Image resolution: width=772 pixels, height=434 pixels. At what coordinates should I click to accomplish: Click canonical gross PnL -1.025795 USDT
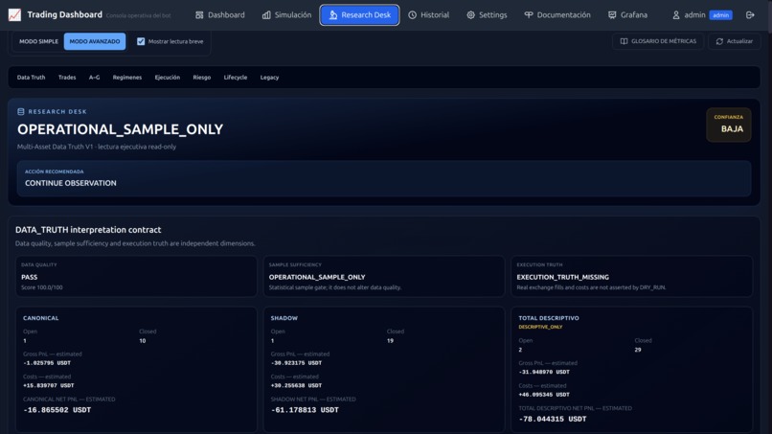click(47, 363)
